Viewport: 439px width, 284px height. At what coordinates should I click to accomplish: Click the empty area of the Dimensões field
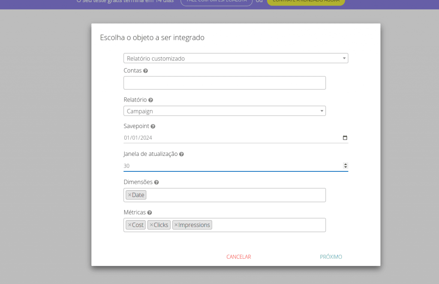pyautogui.click(x=236, y=195)
